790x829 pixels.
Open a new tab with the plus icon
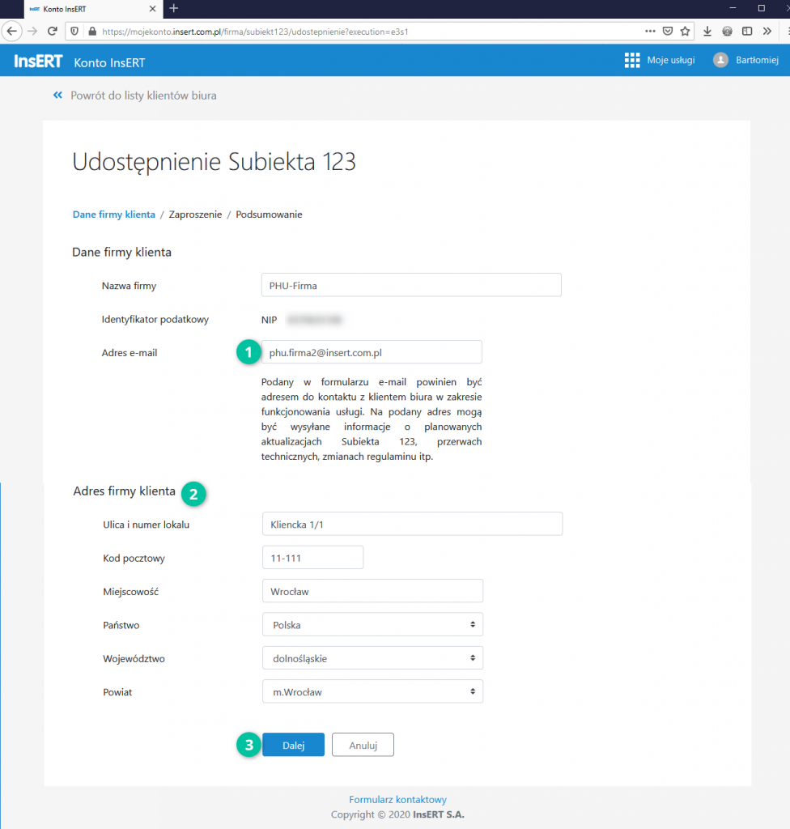click(x=173, y=8)
